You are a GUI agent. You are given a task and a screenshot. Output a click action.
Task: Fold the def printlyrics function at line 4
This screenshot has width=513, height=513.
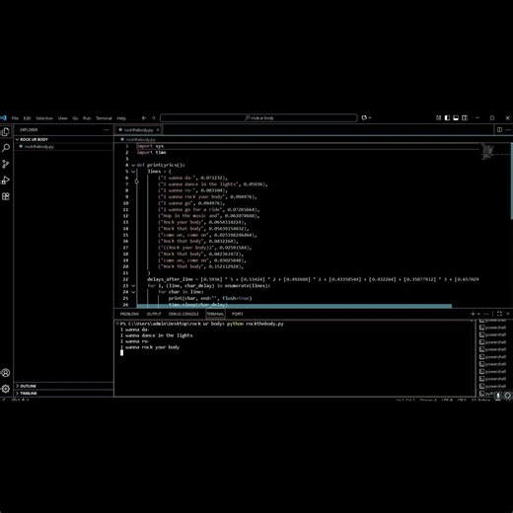click(133, 165)
